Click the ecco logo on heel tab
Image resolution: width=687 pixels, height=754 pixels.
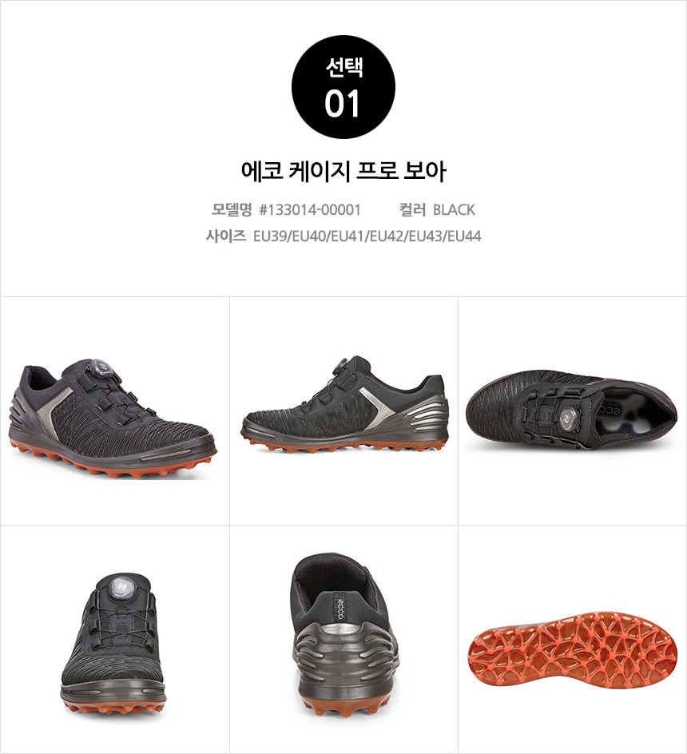[339, 607]
